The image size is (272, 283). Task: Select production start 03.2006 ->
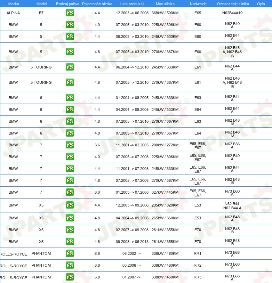(x=131, y=265)
